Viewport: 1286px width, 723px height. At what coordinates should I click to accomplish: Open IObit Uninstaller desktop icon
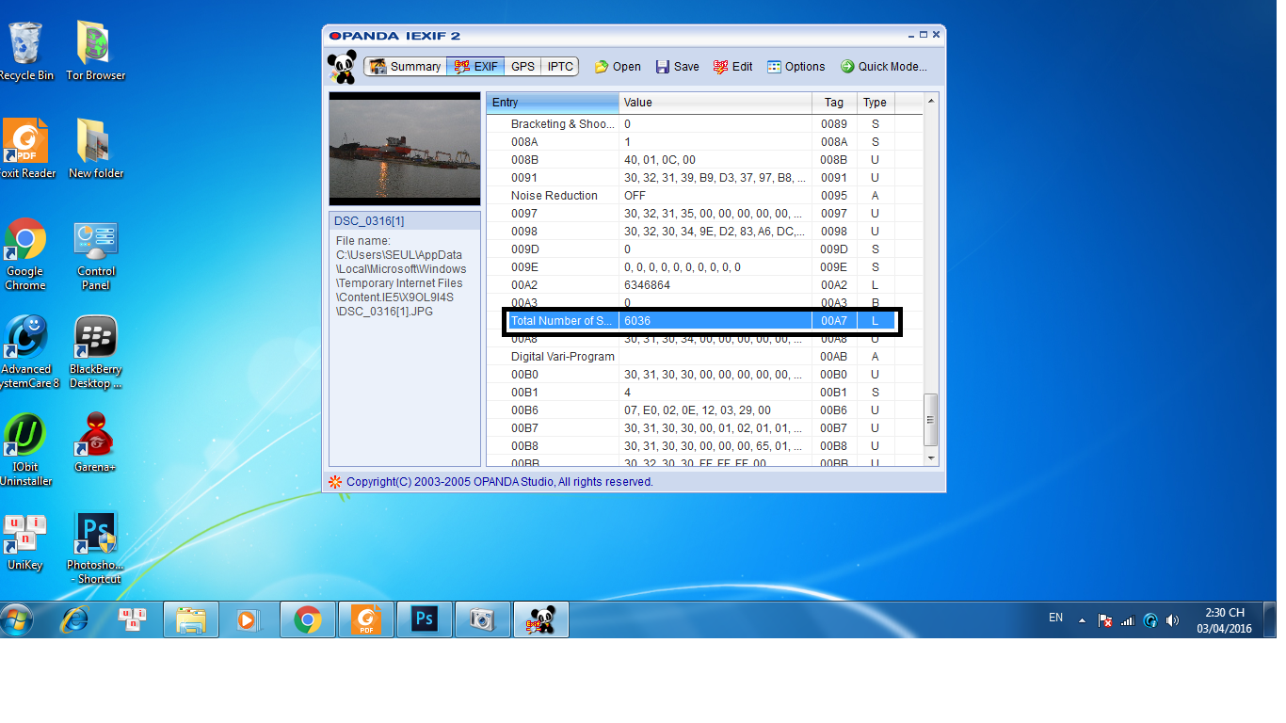click(25, 450)
